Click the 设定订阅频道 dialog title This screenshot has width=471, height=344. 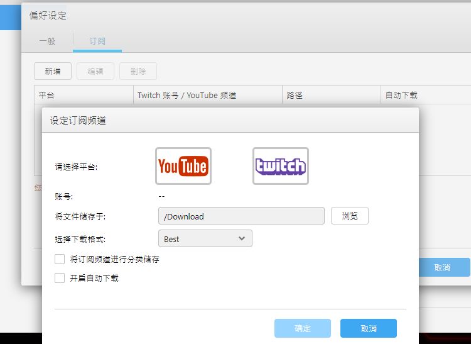pyautogui.click(x=78, y=121)
